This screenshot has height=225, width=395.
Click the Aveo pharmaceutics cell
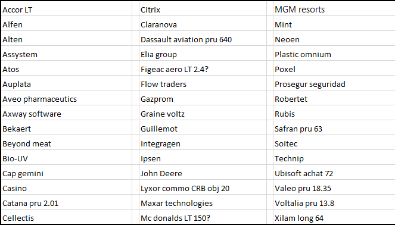tap(67, 99)
